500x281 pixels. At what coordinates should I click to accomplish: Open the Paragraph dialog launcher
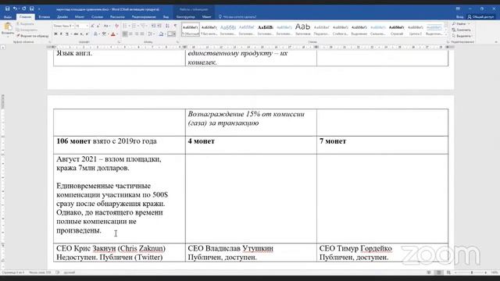(177, 42)
